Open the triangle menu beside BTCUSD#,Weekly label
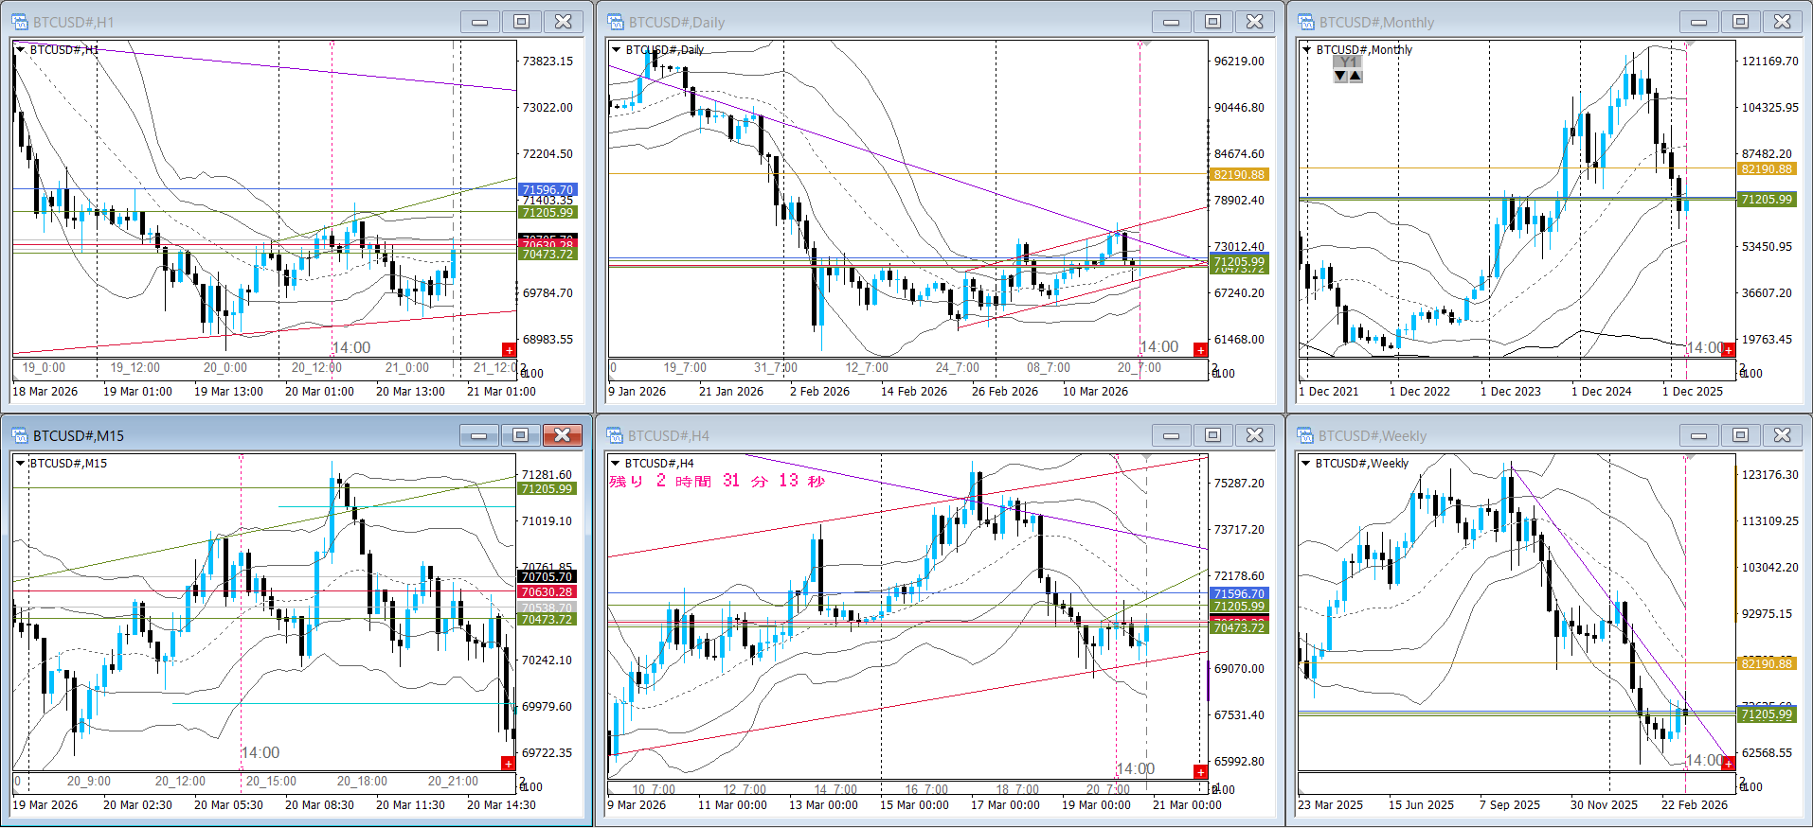Screen dimensions: 1813x828 1307,464
